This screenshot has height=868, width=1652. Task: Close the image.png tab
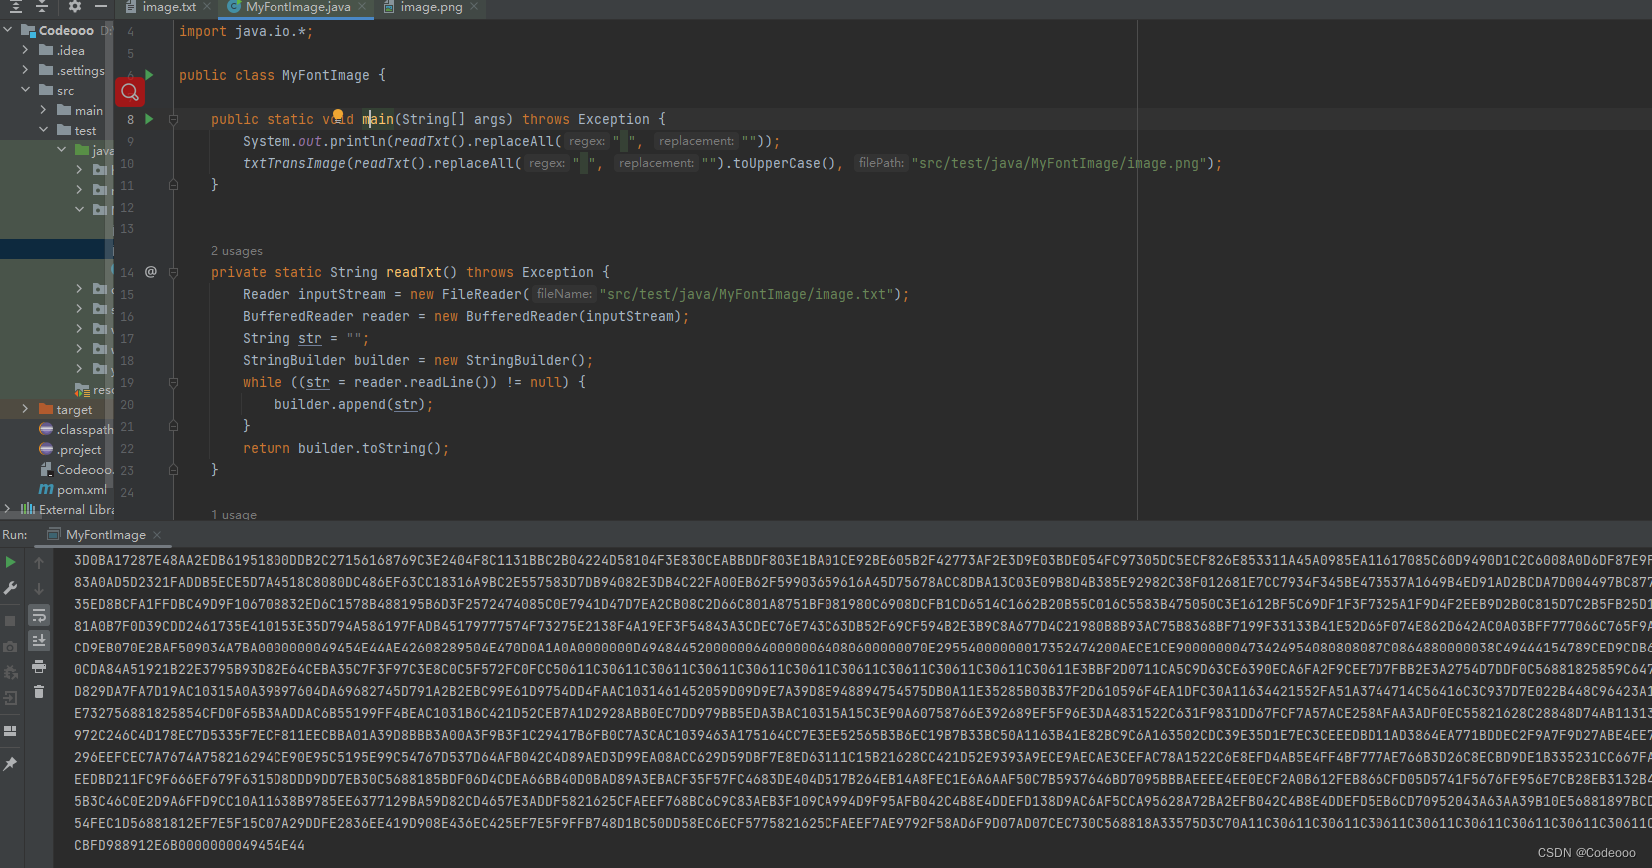point(474,7)
